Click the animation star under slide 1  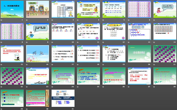pos(1,20)
